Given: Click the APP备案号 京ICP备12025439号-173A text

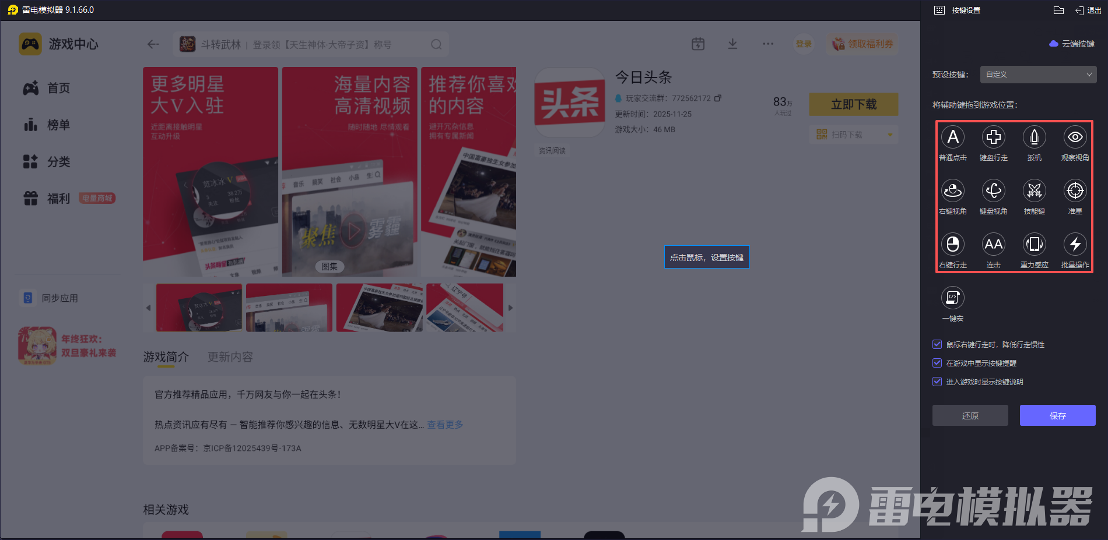Looking at the screenshot, I should pos(228,448).
